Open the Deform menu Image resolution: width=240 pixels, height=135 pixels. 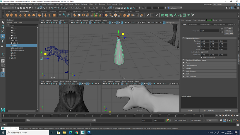coord(91,4)
